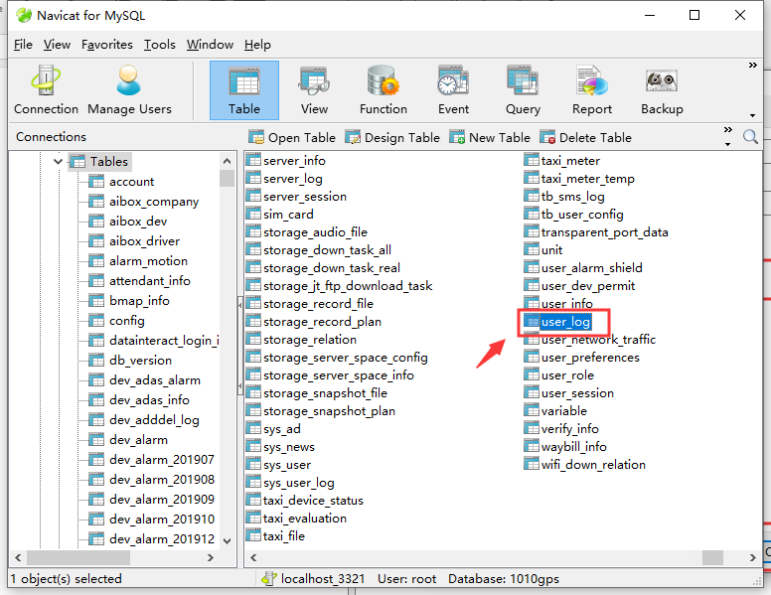Click the tree scrollbar down arrow
Viewport: 771px width, 595px height.
[x=227, y=541]
